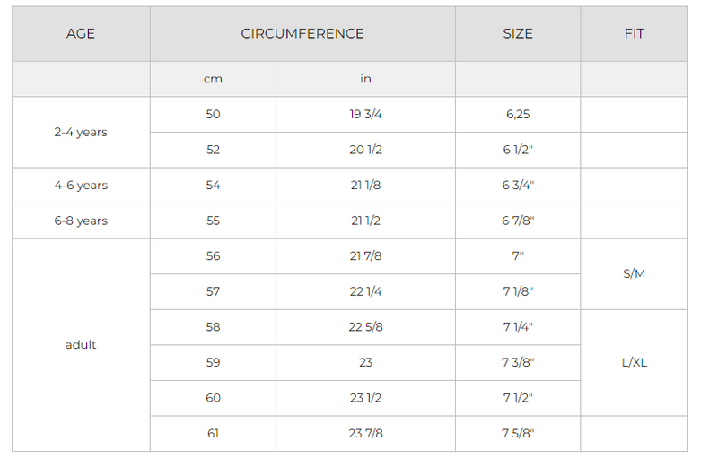This screenshot has width=718, height=467.
Task: Click the SIZE column header
Action: [518, 34]
